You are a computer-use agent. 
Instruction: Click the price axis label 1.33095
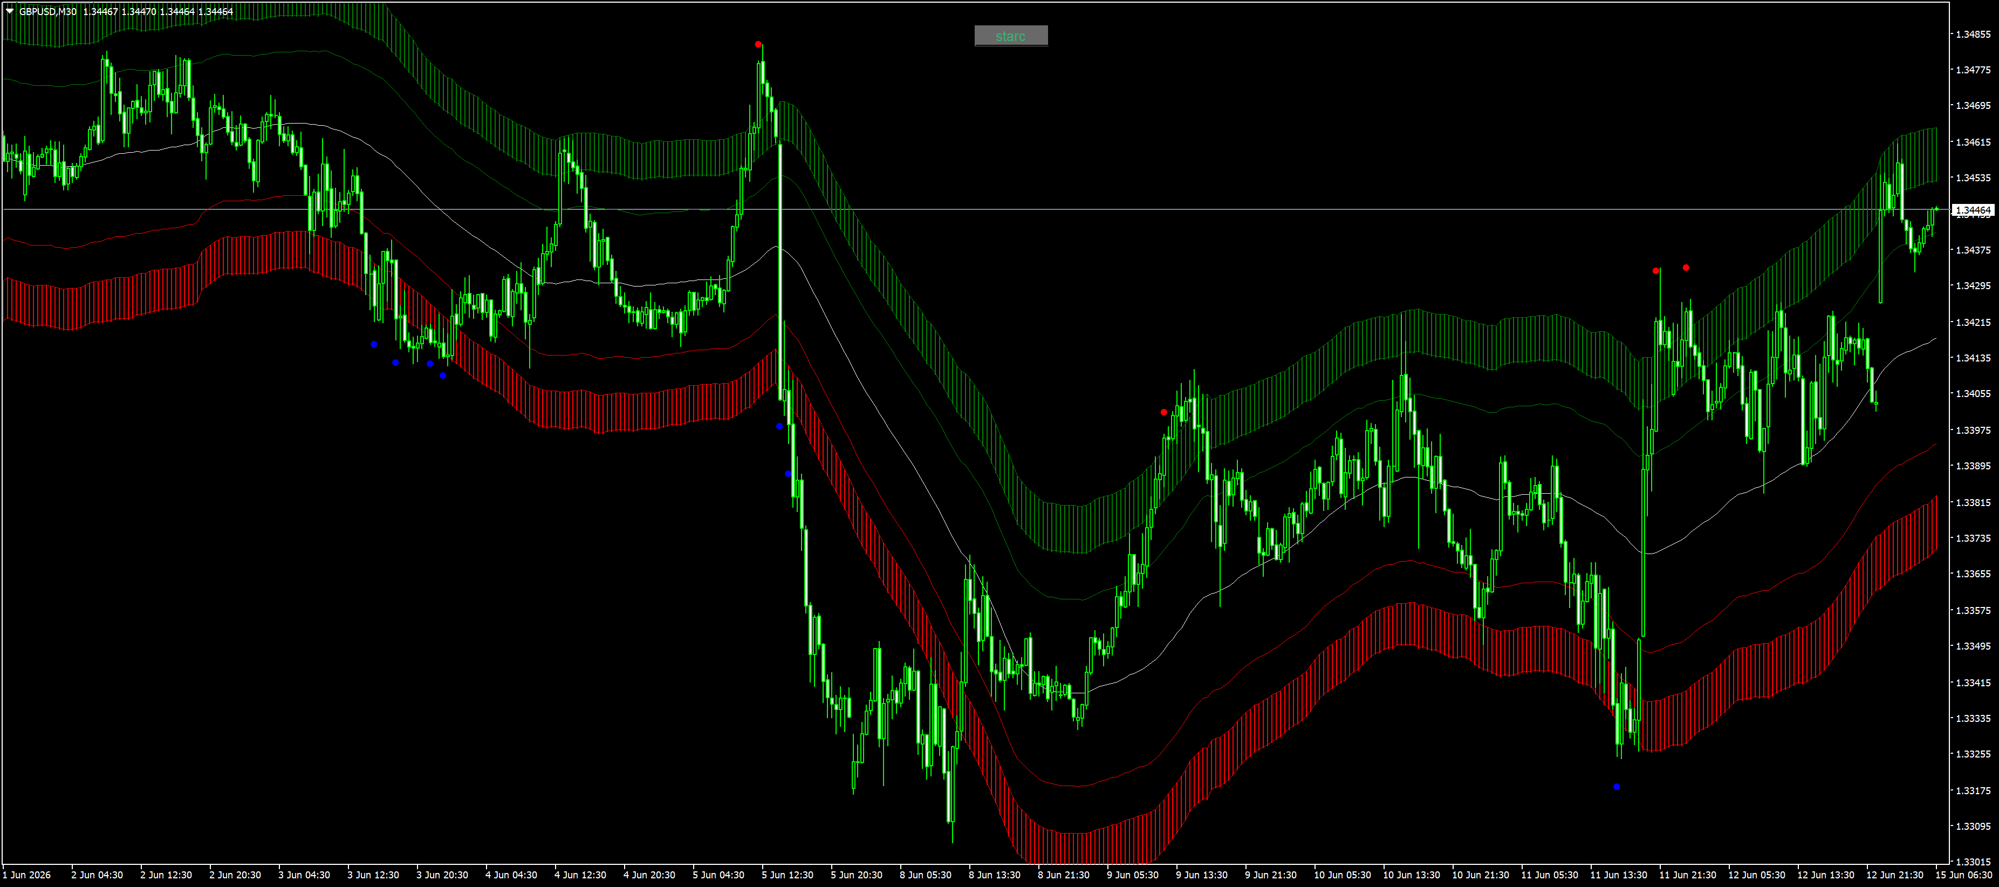[x=1973, y=825]
